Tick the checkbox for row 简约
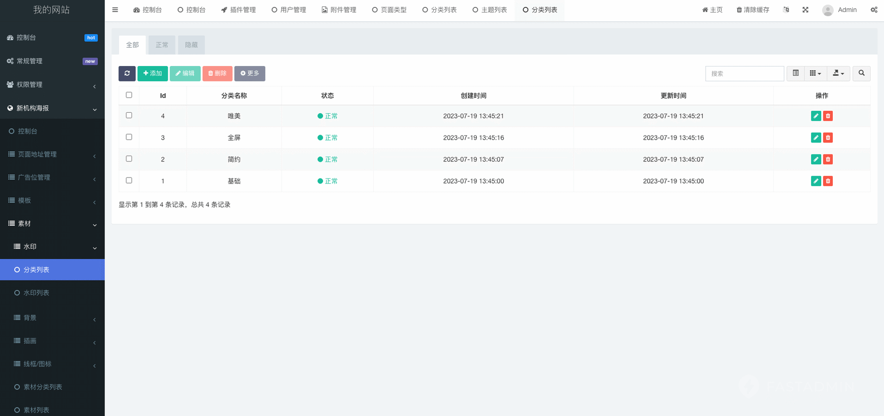 pyautogui.click(x=129, y=159)
